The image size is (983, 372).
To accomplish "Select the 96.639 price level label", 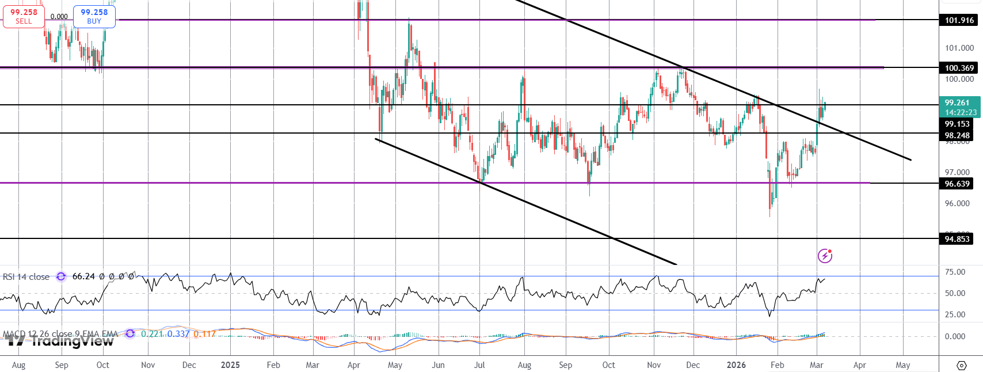I will tap(957, 184).
